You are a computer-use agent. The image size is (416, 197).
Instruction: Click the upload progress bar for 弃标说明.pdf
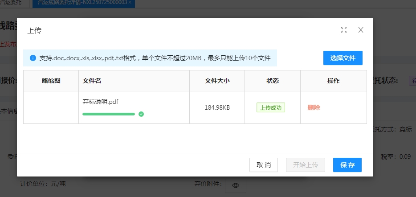(109, 114)
